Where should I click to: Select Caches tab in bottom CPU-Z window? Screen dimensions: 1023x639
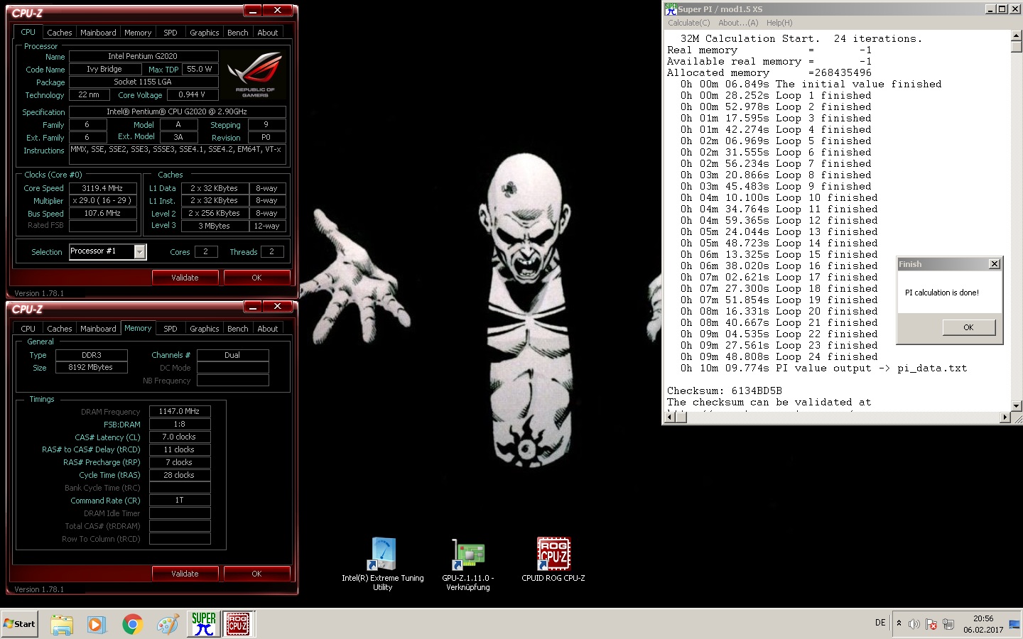click(x=60, y=329)
